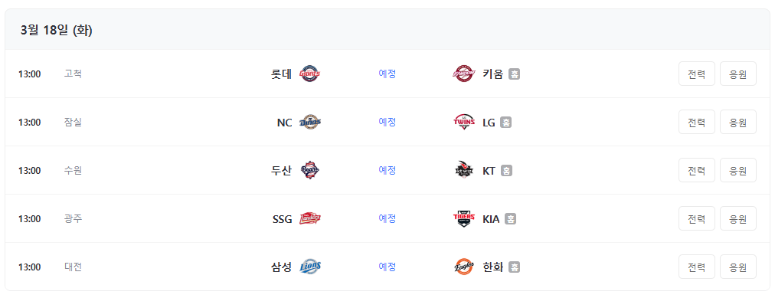Click the LG Twins team logo
The width and height of the screenshot is (775, 298).
point(464,122)
